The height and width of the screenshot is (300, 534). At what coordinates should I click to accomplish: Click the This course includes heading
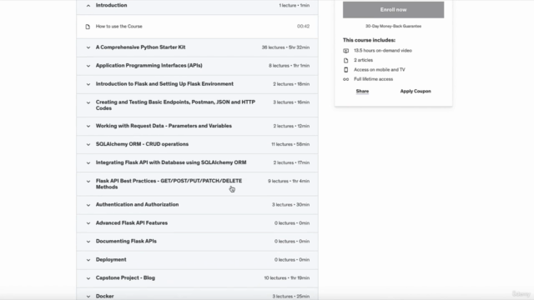[x=369, y=40]
